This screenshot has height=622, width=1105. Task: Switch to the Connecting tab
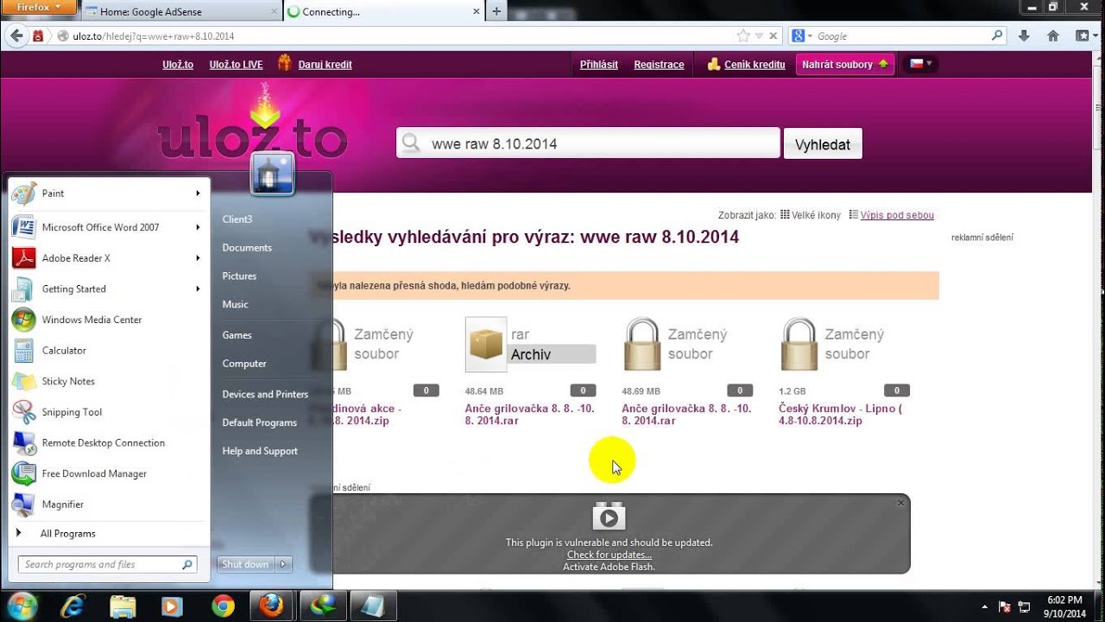click(x=384, y=12)
